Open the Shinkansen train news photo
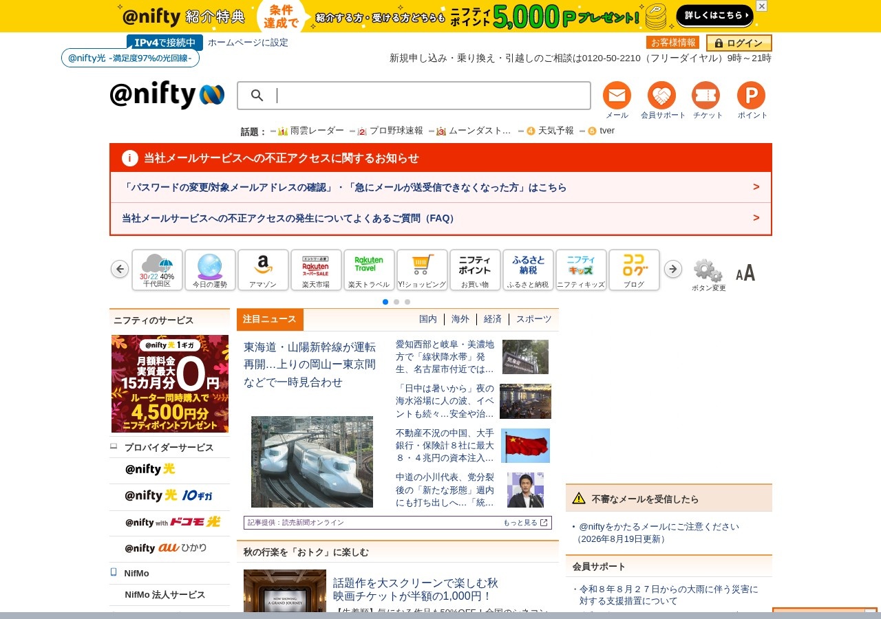 [312, 461]
